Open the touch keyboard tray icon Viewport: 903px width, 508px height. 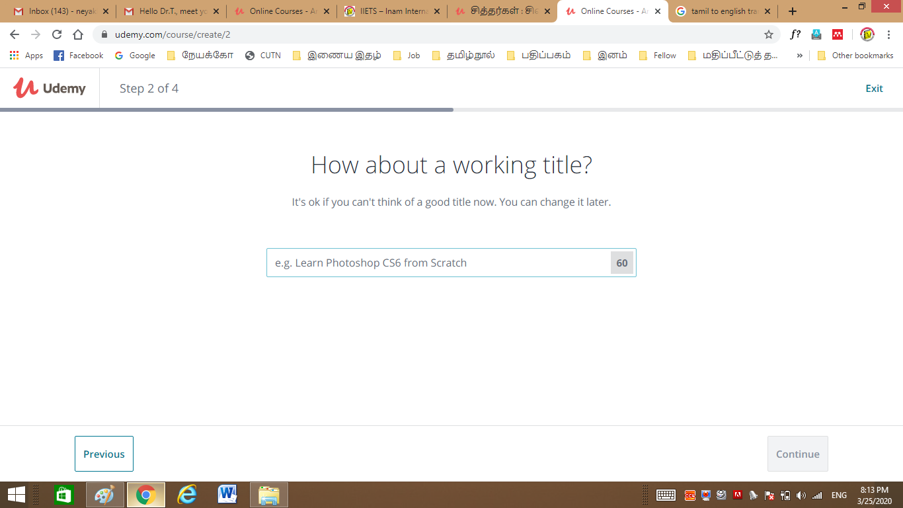tap(666, 495)
